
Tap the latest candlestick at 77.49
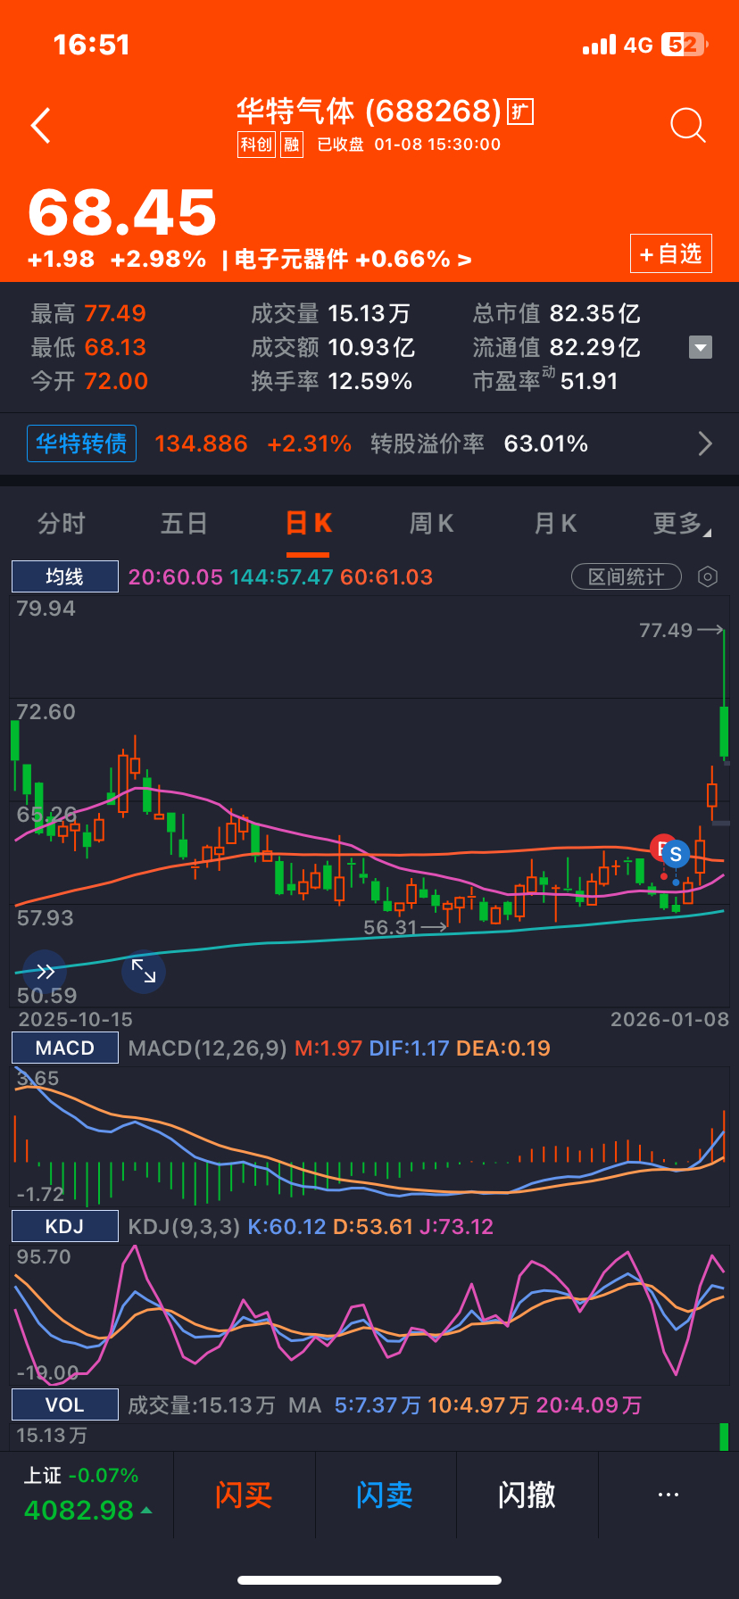[725, 696]
